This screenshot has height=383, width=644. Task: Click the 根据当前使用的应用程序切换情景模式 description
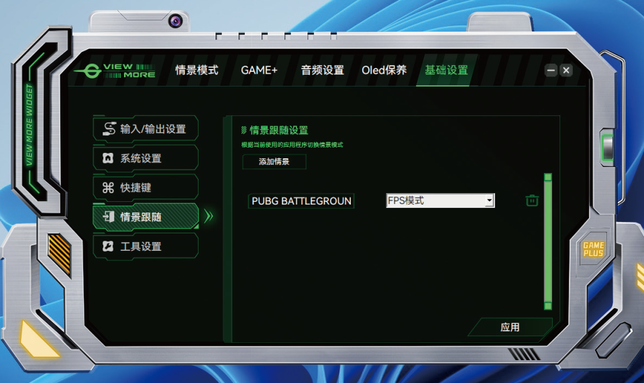point(292,145)
